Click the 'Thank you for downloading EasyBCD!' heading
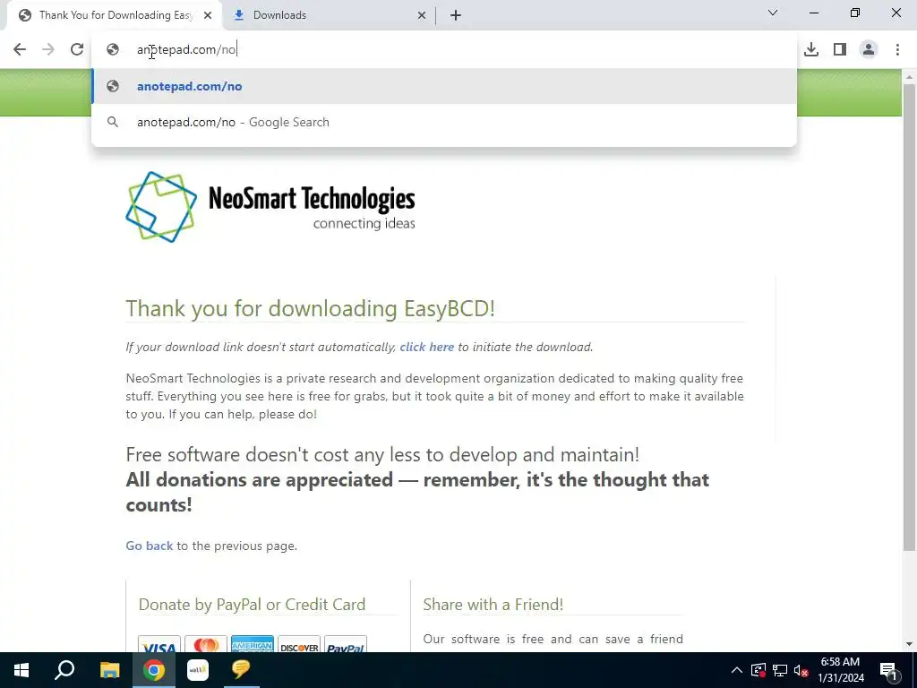 (x=311, y=308)
